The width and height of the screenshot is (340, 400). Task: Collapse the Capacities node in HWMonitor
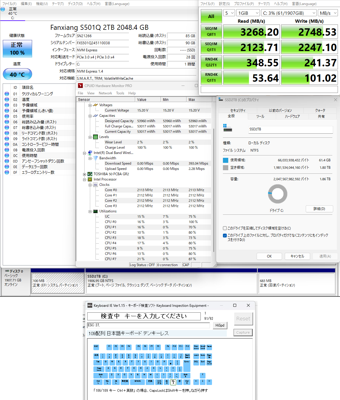(90, 116)
